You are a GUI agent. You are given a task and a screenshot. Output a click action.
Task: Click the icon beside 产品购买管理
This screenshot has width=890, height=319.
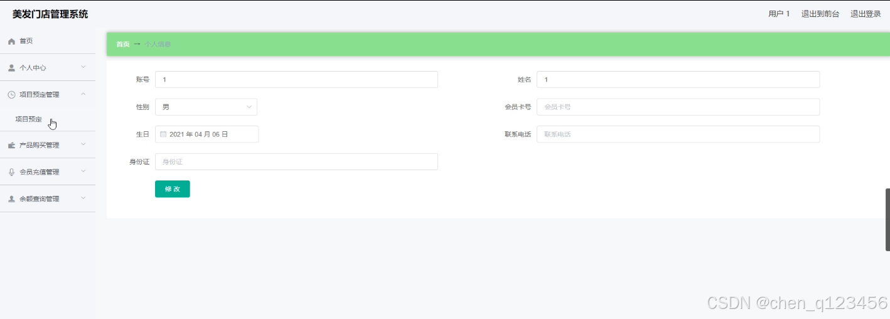(x=11, y=145)
